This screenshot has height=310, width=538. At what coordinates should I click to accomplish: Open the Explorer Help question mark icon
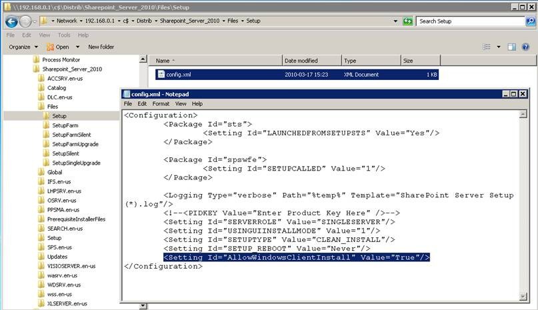(525, 47)
